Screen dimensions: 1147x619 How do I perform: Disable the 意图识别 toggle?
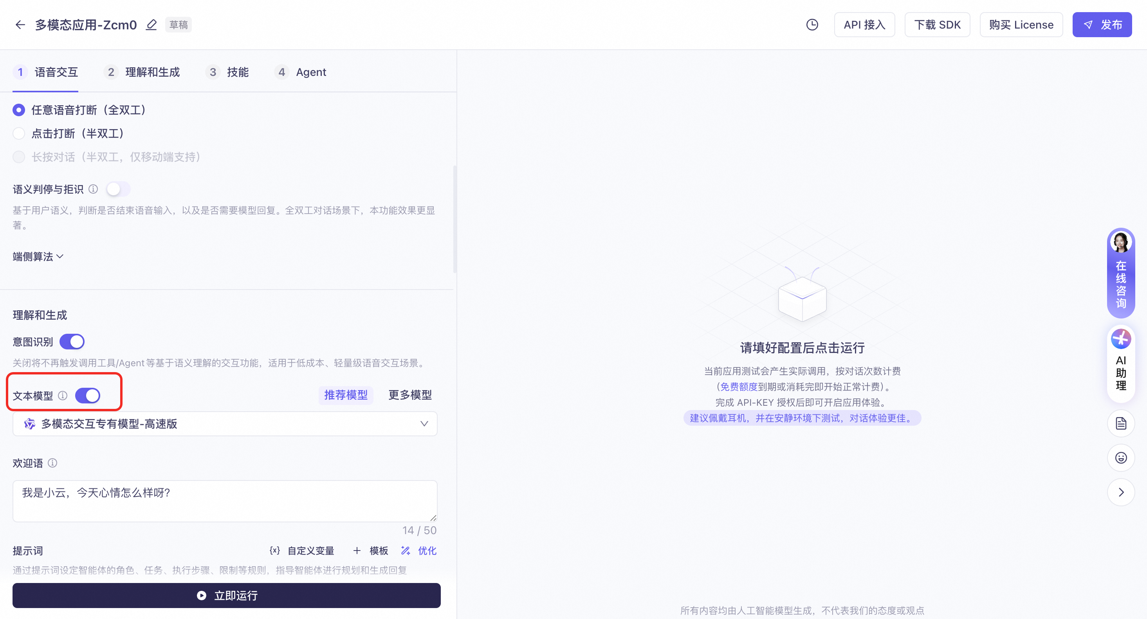tap(72, 342)
